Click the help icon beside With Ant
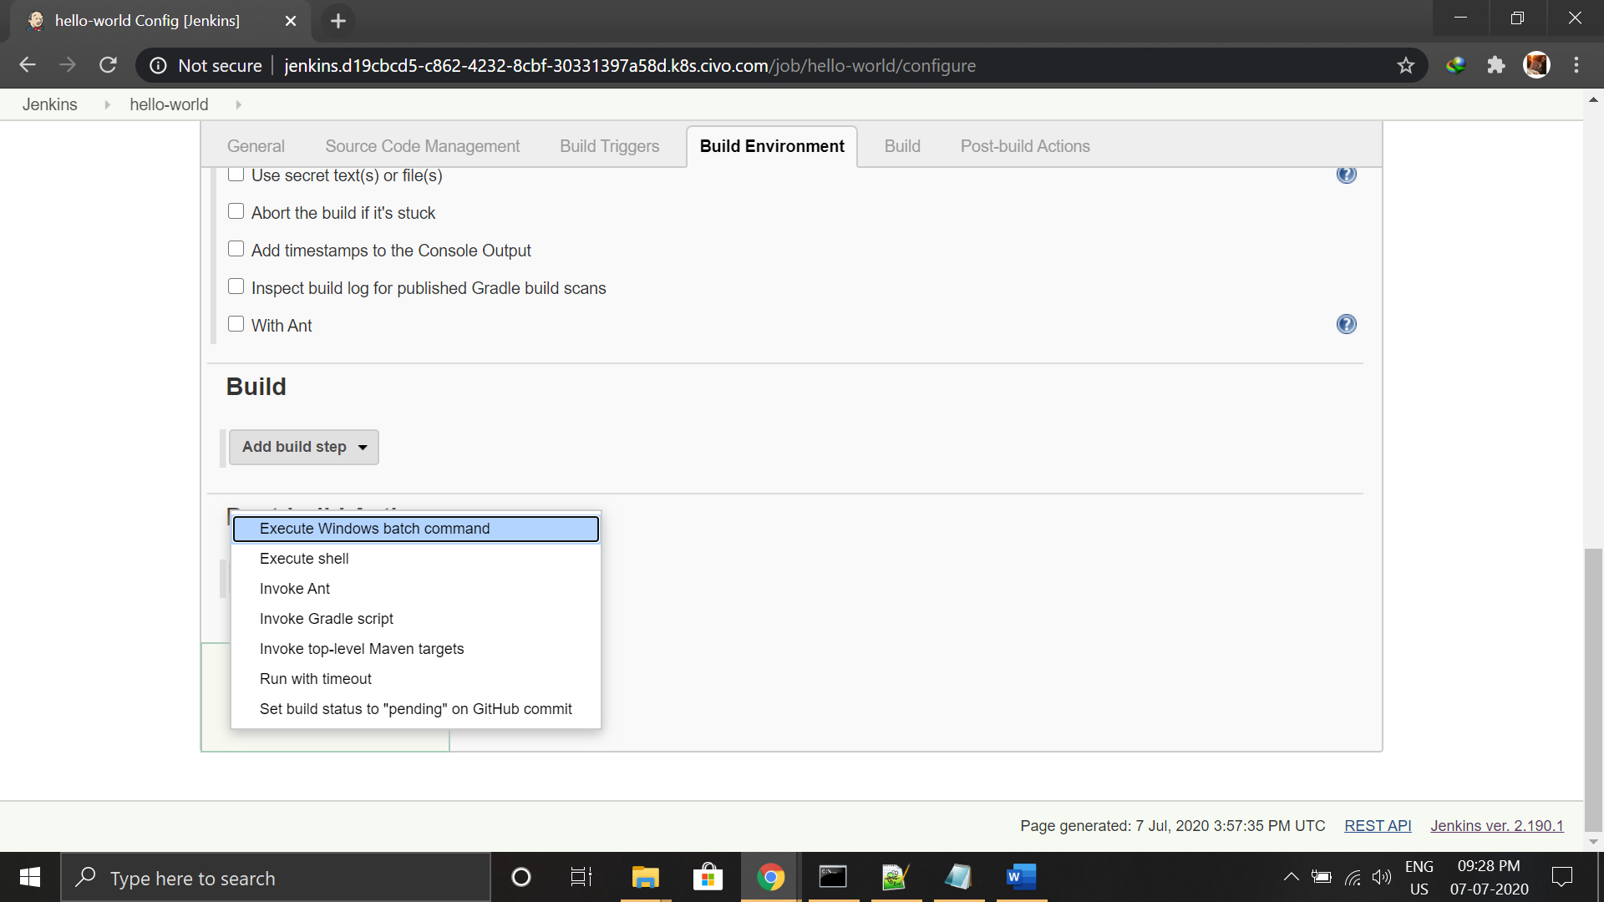 [1346, 324]
